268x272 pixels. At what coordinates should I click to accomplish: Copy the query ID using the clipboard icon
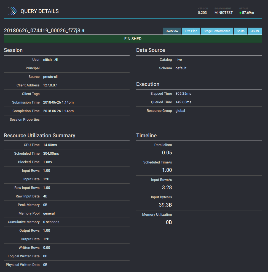pyautogui.click(x=83, y=31)
